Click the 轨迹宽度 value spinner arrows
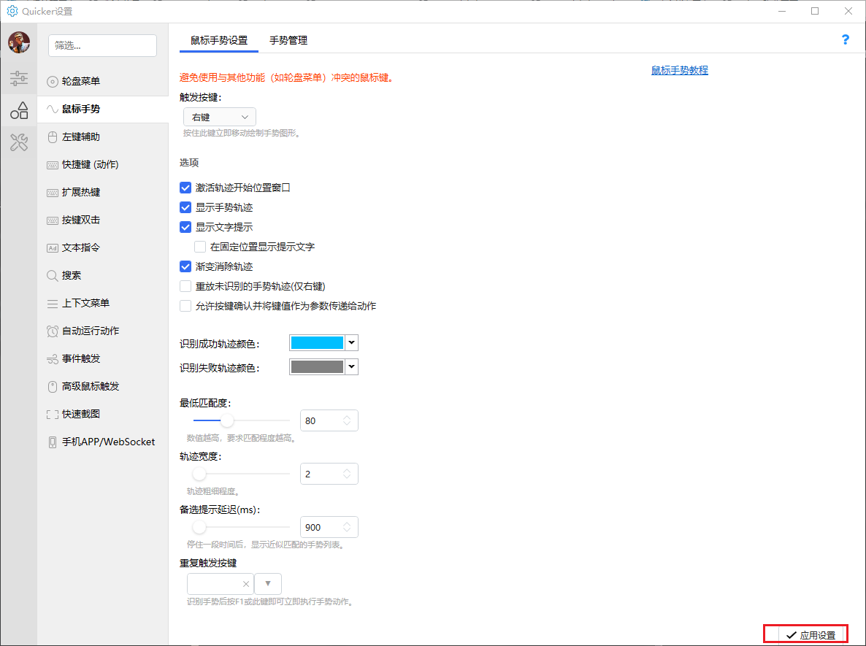 pos(347,474)
